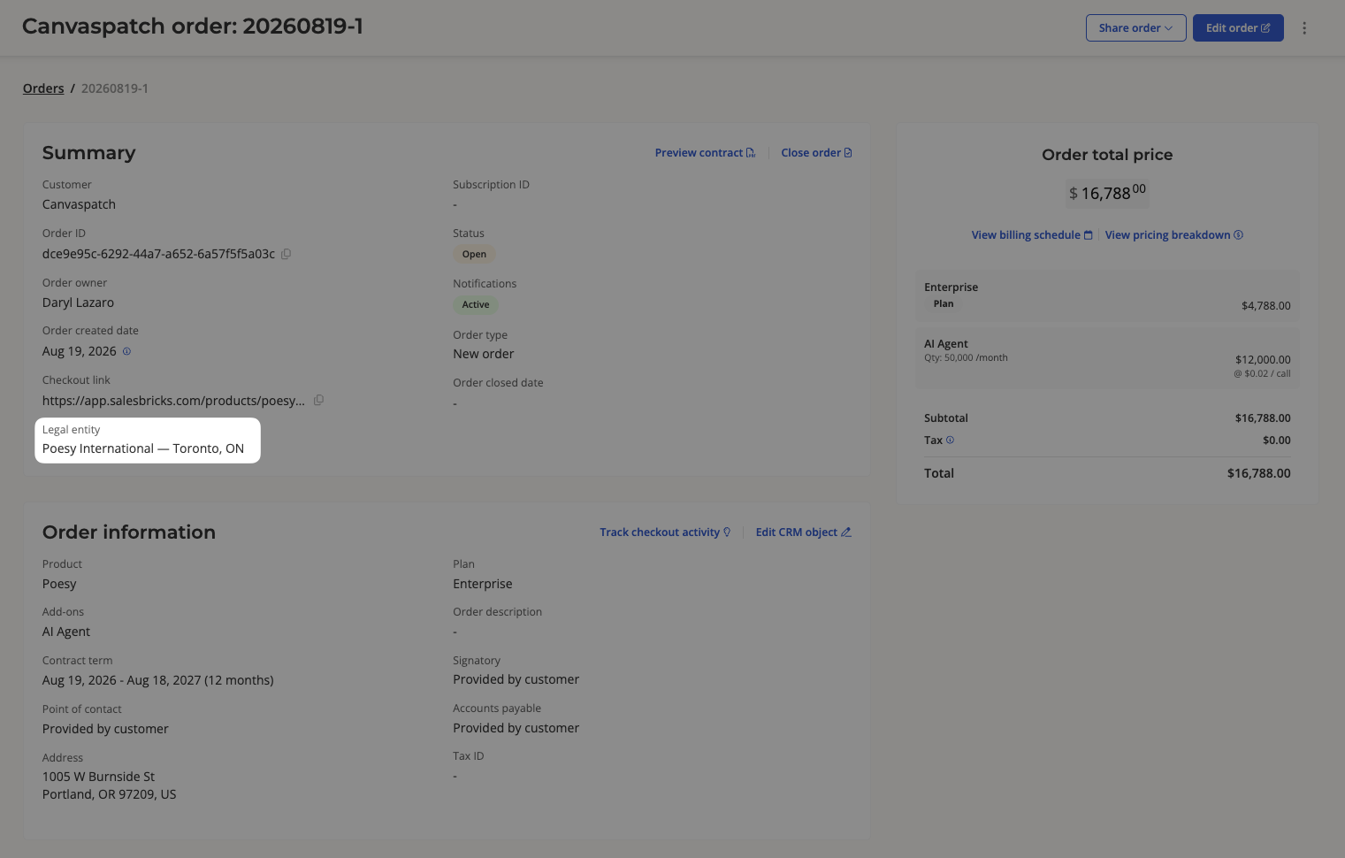Open Preview contract
Screen dimensions: 1345x858
705,153
